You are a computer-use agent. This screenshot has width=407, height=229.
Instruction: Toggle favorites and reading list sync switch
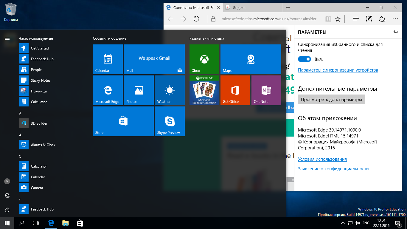305,59
